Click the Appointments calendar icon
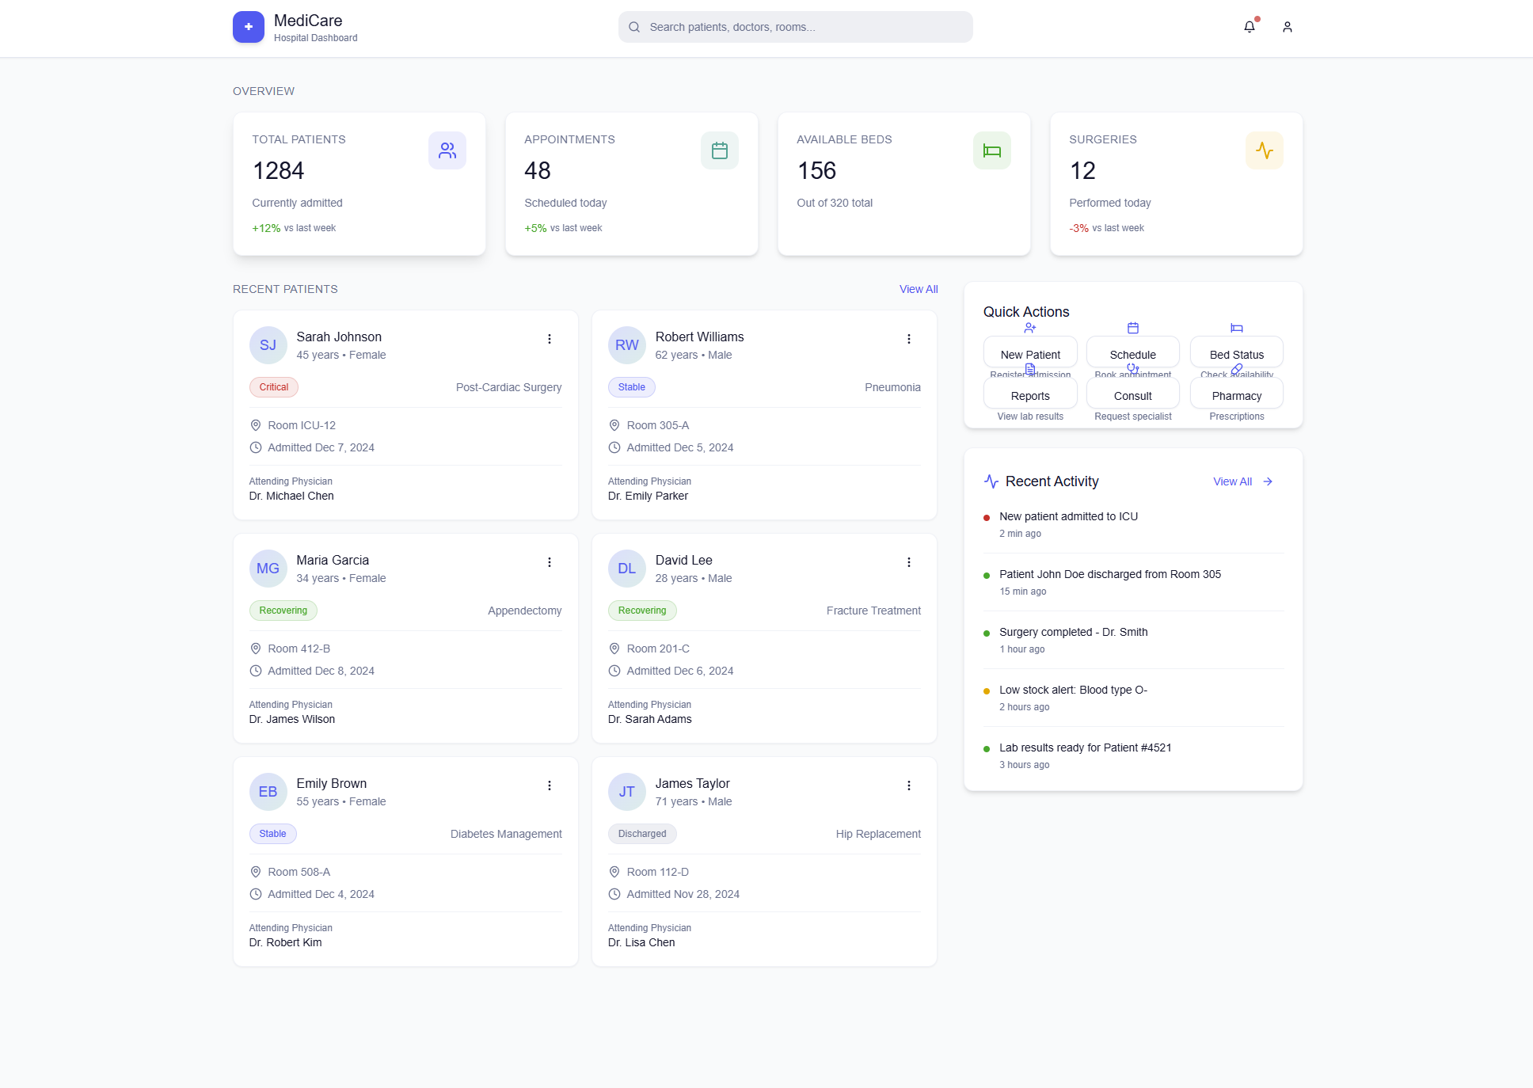 pos(719,150)
